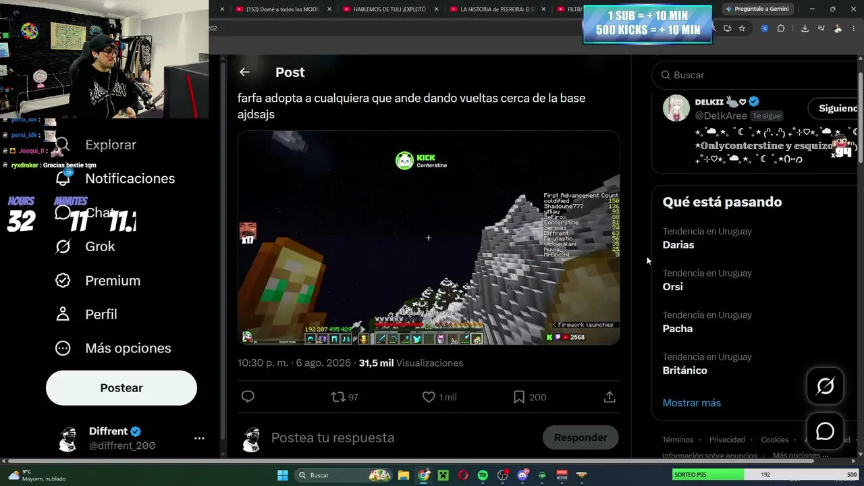Viewport: 864px width, 486px height.
Task: Open browser downloads icon
Action: tap(805, 28)
